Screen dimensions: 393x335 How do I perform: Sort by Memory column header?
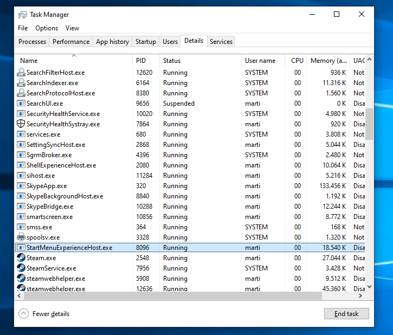point(328,61)
